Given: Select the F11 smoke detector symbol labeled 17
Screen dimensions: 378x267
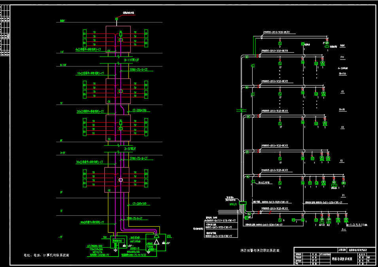Looking at the screenshot, I should tap(280, 64).
